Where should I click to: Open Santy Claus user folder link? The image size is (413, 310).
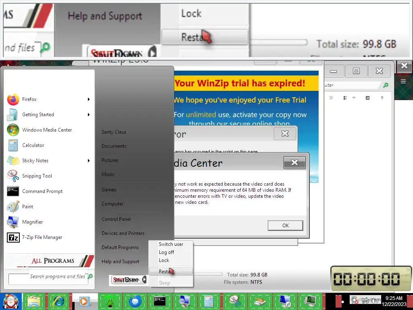pos(114,132)
